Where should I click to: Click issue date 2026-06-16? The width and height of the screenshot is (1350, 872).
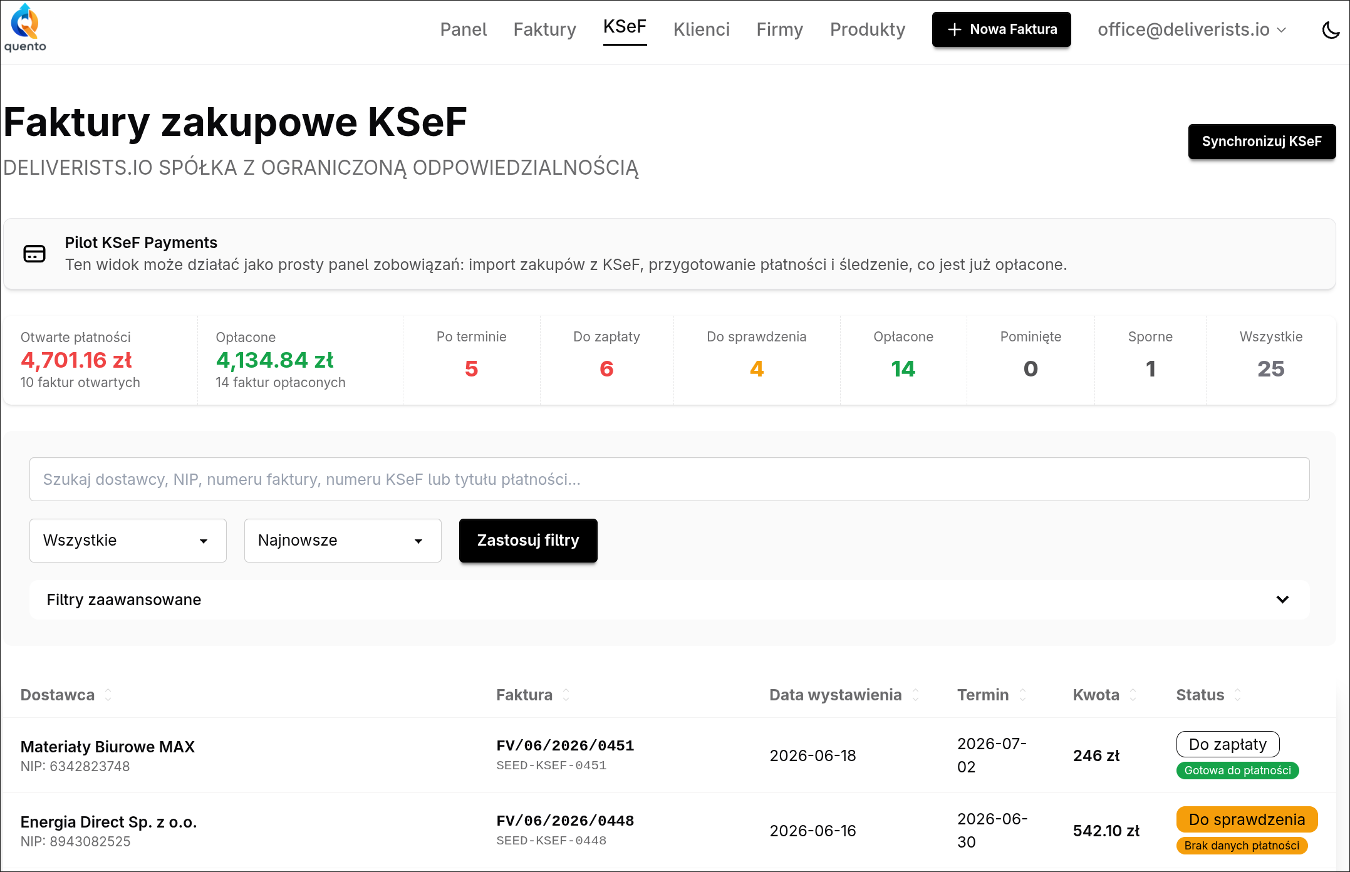pos(813,831)
